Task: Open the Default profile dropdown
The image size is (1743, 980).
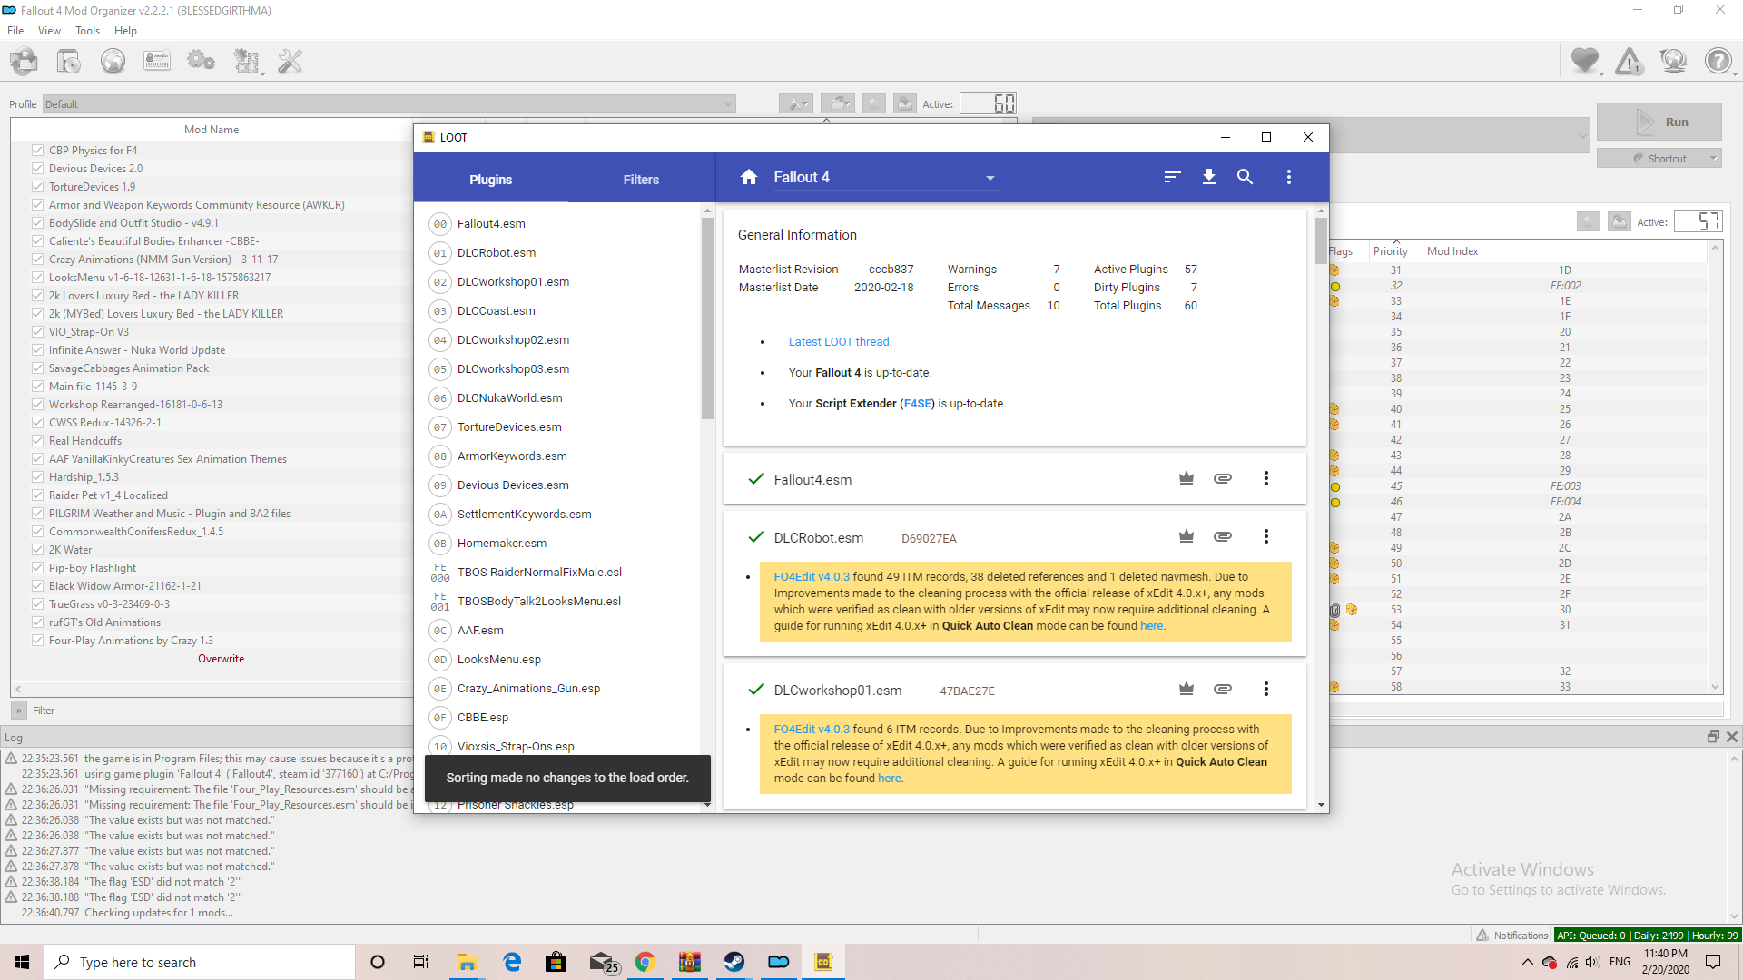Action: point(389,104)
